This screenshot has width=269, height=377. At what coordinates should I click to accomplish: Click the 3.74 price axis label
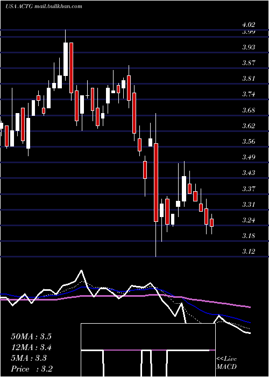249,94
